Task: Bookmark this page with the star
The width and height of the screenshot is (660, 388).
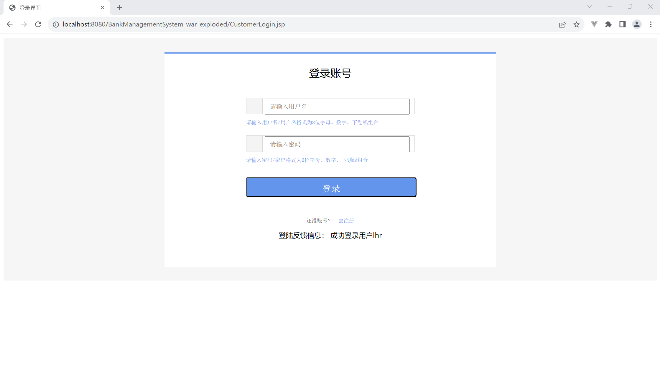Action: [x=577, y=24]
